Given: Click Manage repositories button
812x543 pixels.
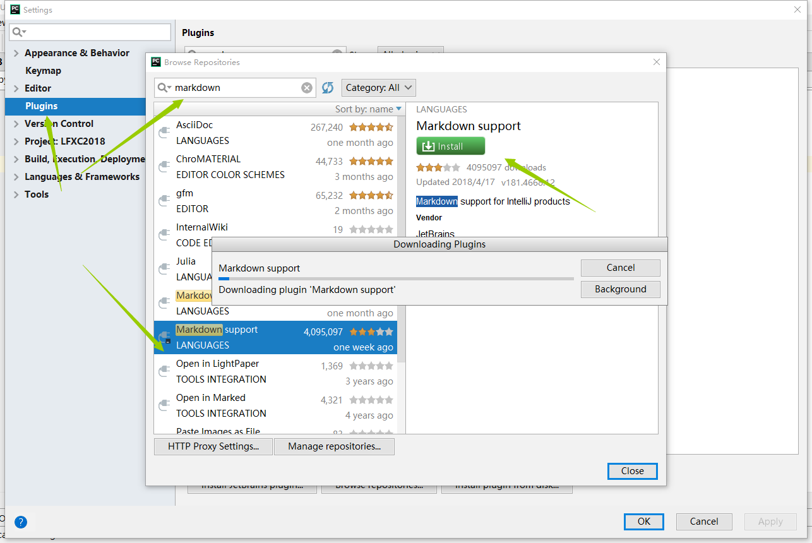Looking at the screenshot, I should coord(335,446).
